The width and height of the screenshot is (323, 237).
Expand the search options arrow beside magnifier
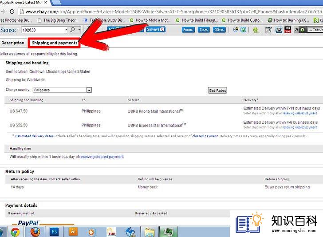[x=79, y=30]
